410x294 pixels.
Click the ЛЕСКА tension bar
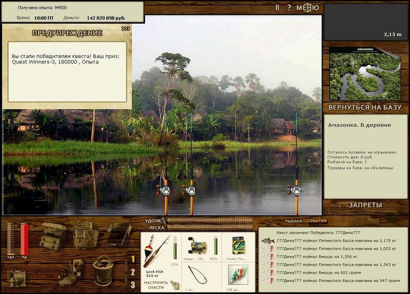tap(210, 227)
